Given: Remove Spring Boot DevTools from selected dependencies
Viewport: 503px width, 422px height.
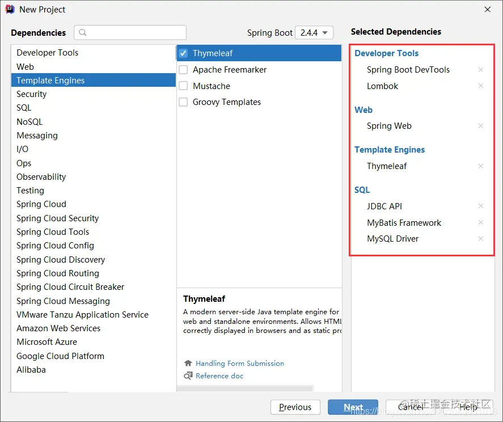Looking at the screenshot, I should (480, 69).
